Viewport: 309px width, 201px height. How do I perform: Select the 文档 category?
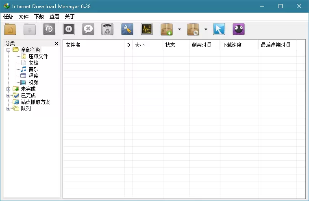pos(33,63)
